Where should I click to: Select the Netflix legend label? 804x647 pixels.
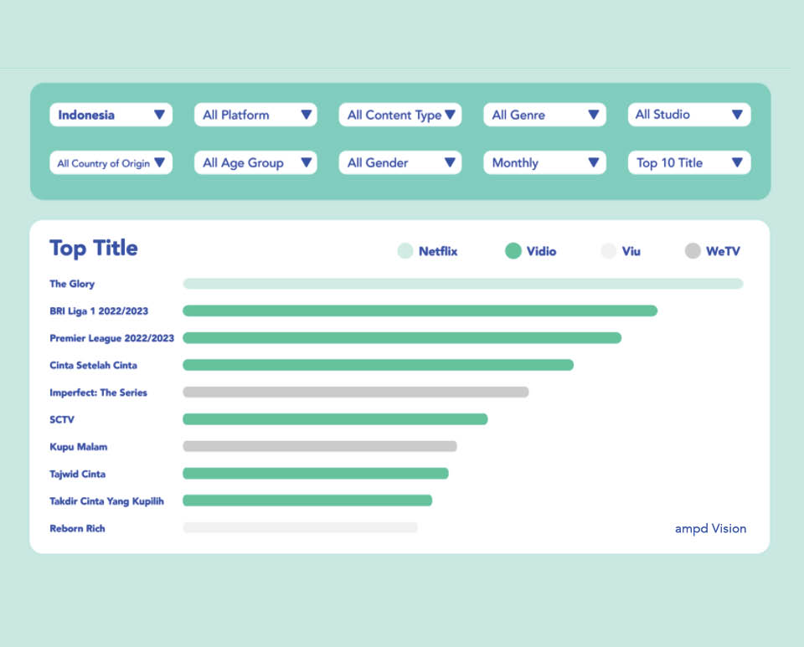click(438, 252)
